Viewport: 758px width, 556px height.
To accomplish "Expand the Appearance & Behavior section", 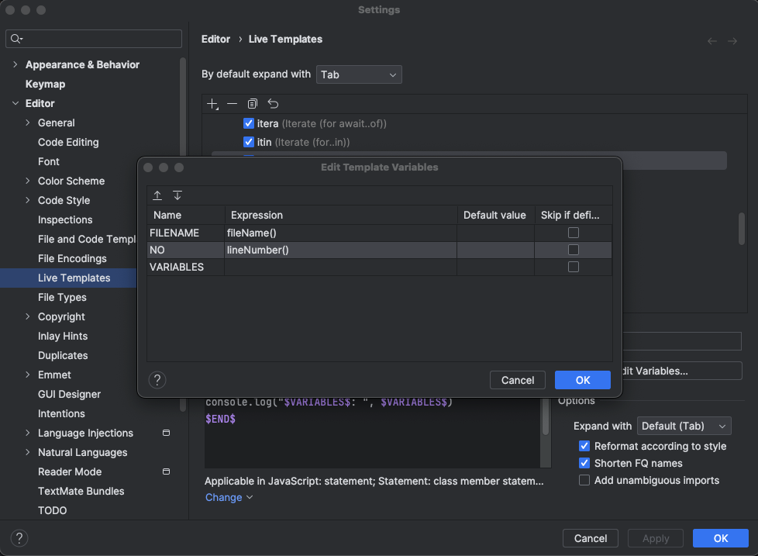I will [16, 64].
